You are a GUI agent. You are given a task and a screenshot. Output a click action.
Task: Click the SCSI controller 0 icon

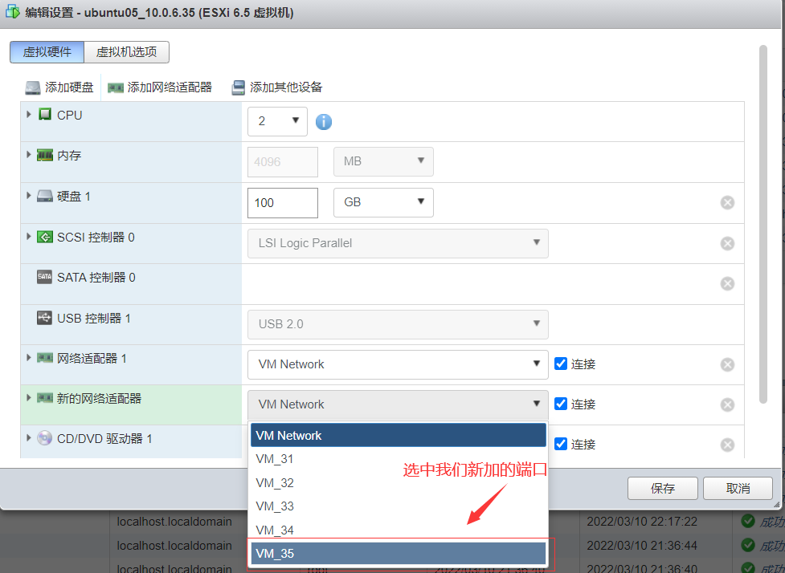(45, 237)
